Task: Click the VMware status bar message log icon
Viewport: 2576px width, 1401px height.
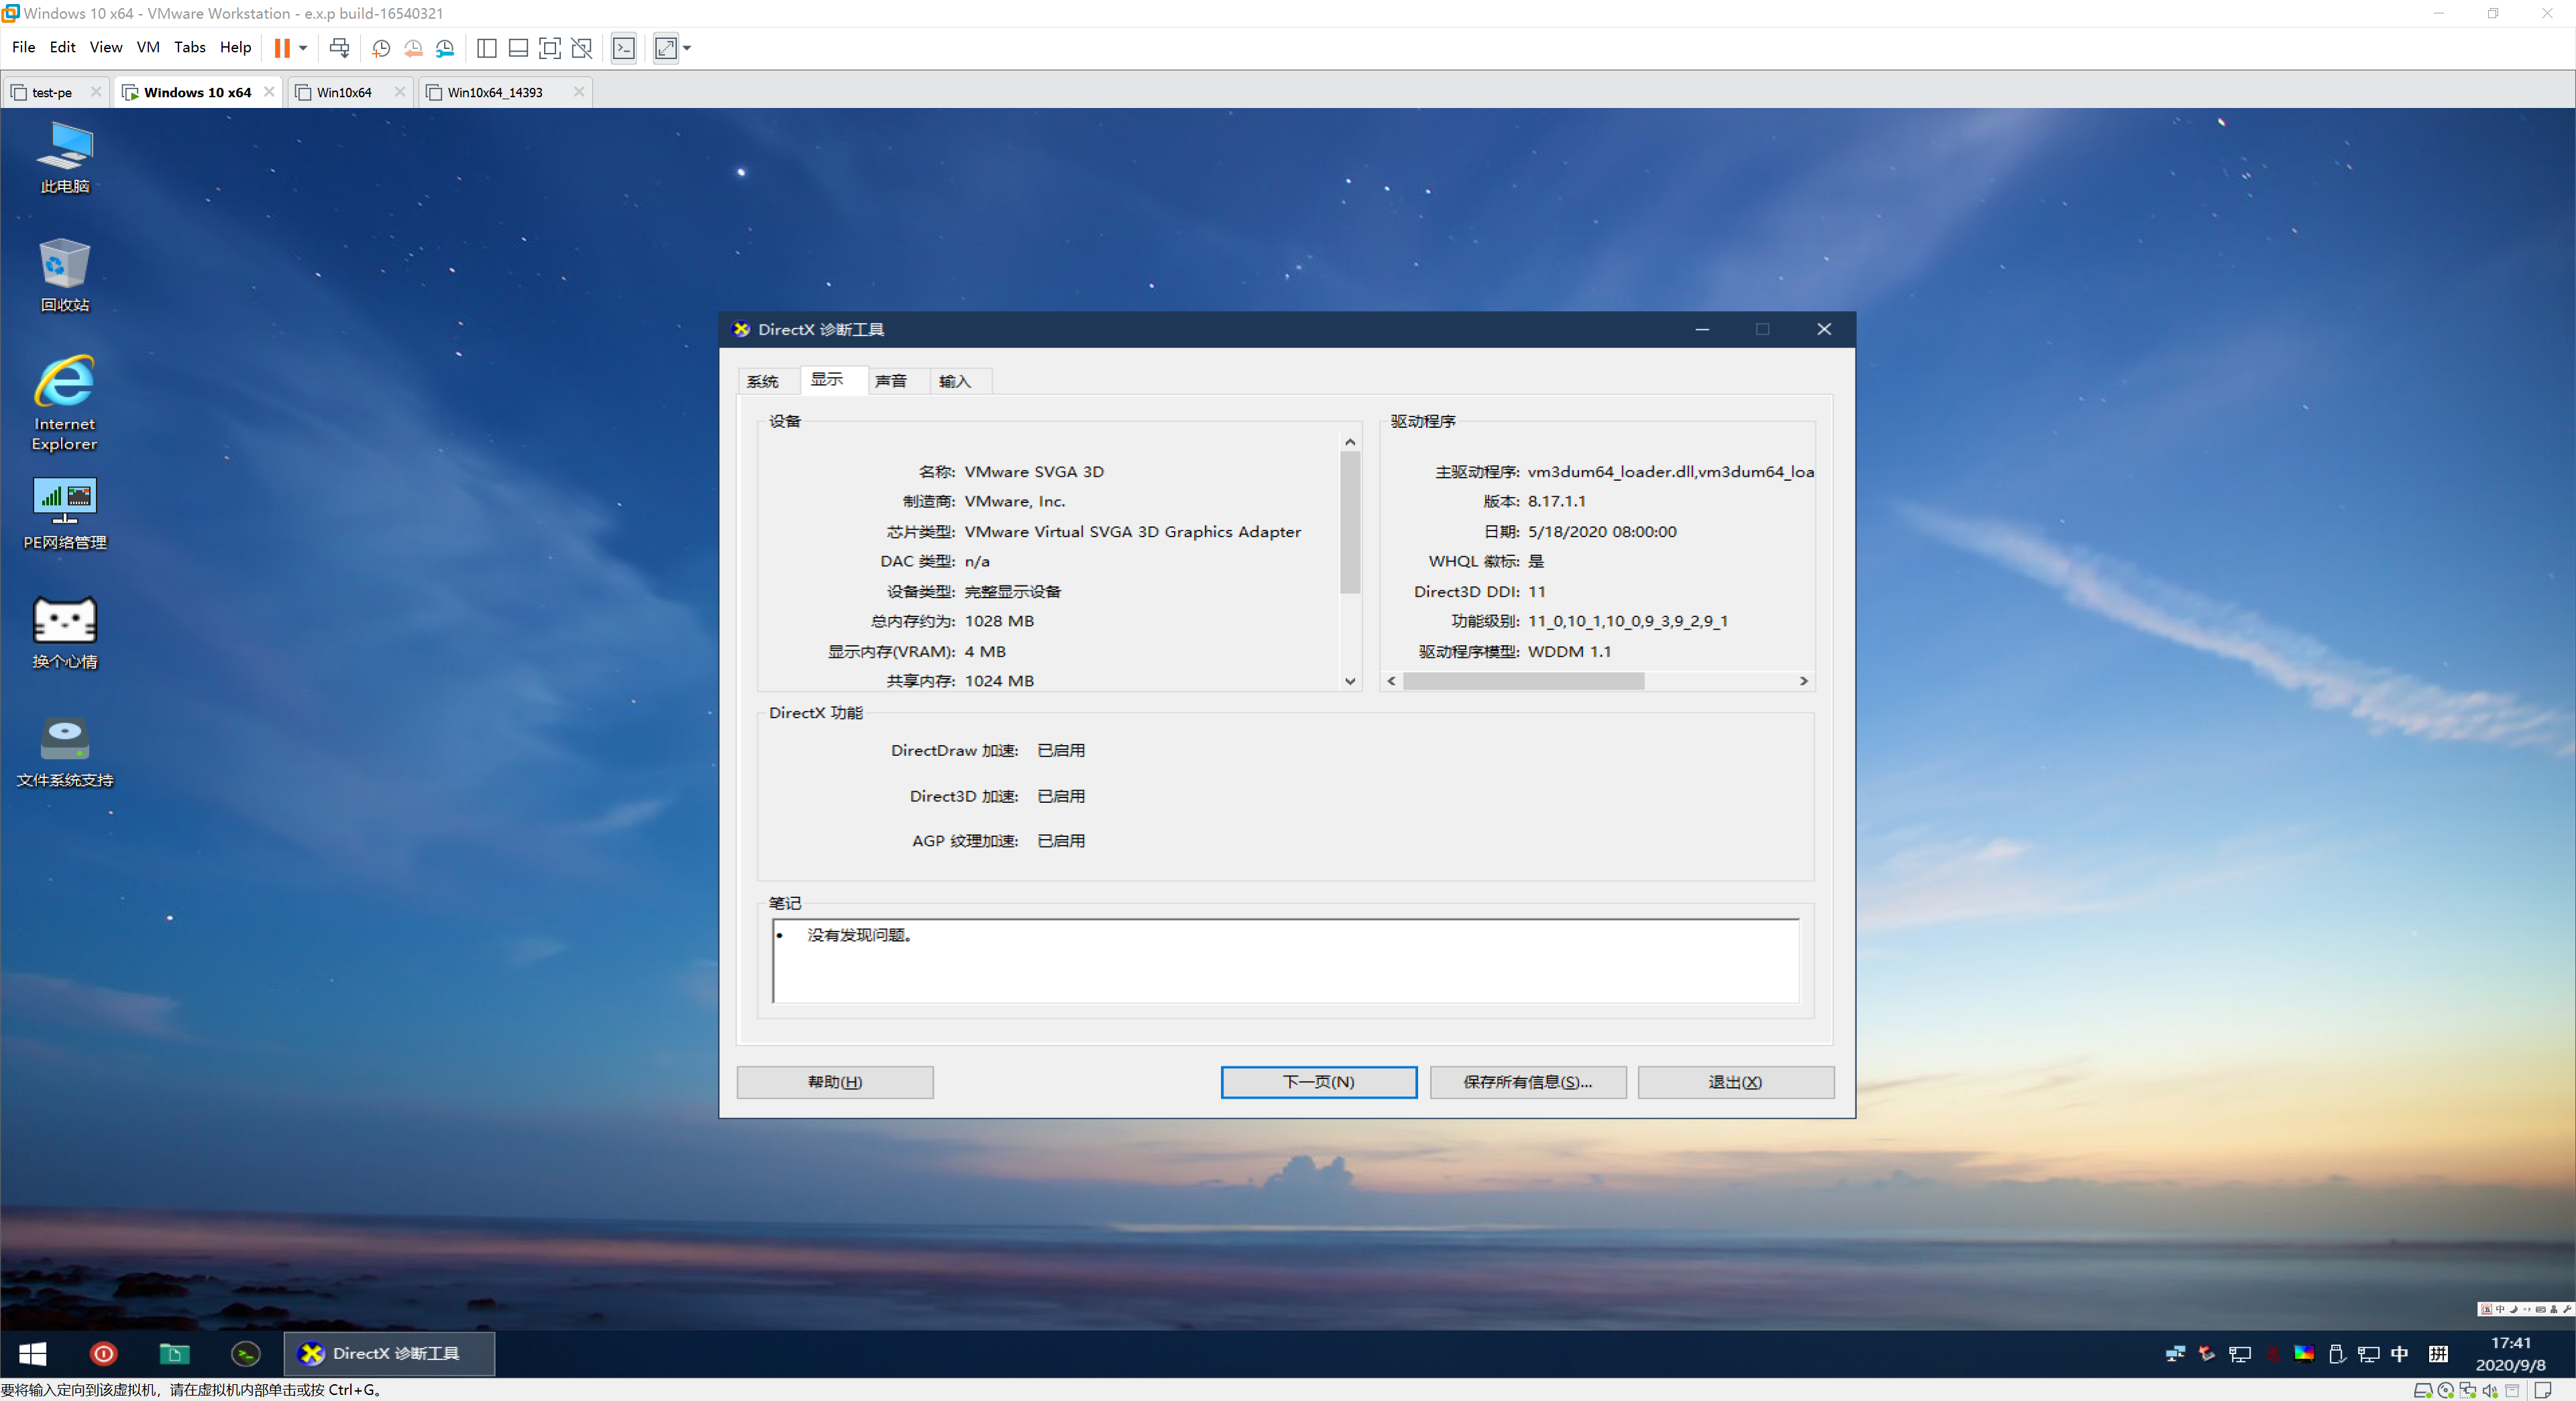Action: coord(2542,1390)
